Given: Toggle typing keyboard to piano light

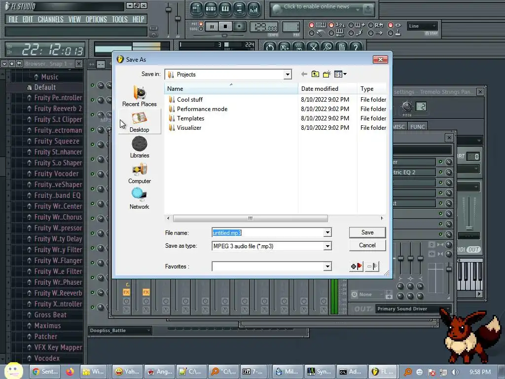Looking at the screenshot, I should 311,25.
